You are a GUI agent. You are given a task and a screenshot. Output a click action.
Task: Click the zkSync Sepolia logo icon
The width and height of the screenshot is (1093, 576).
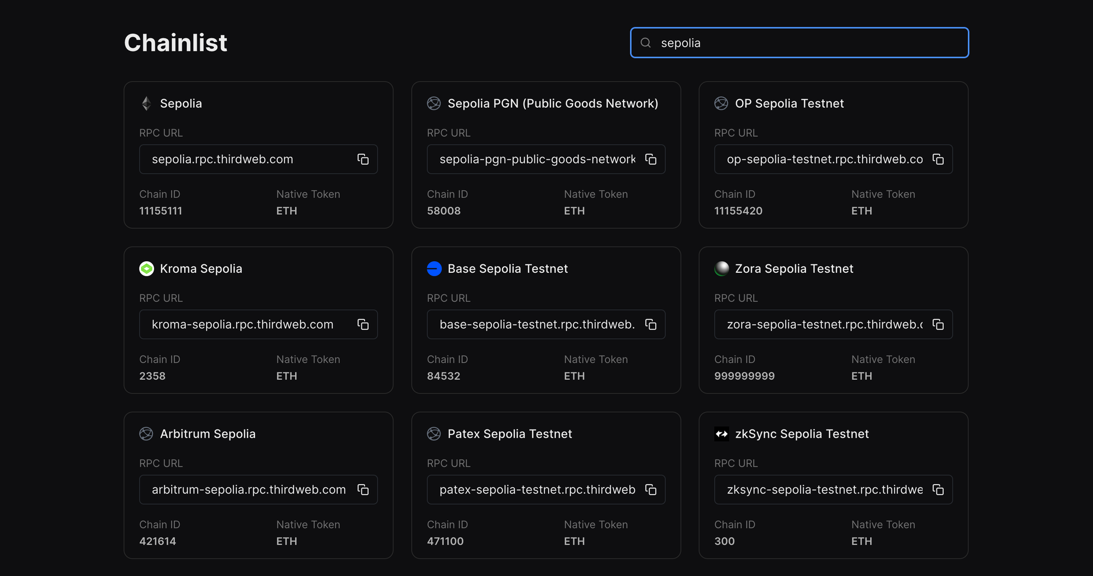[x=721, y=434]
